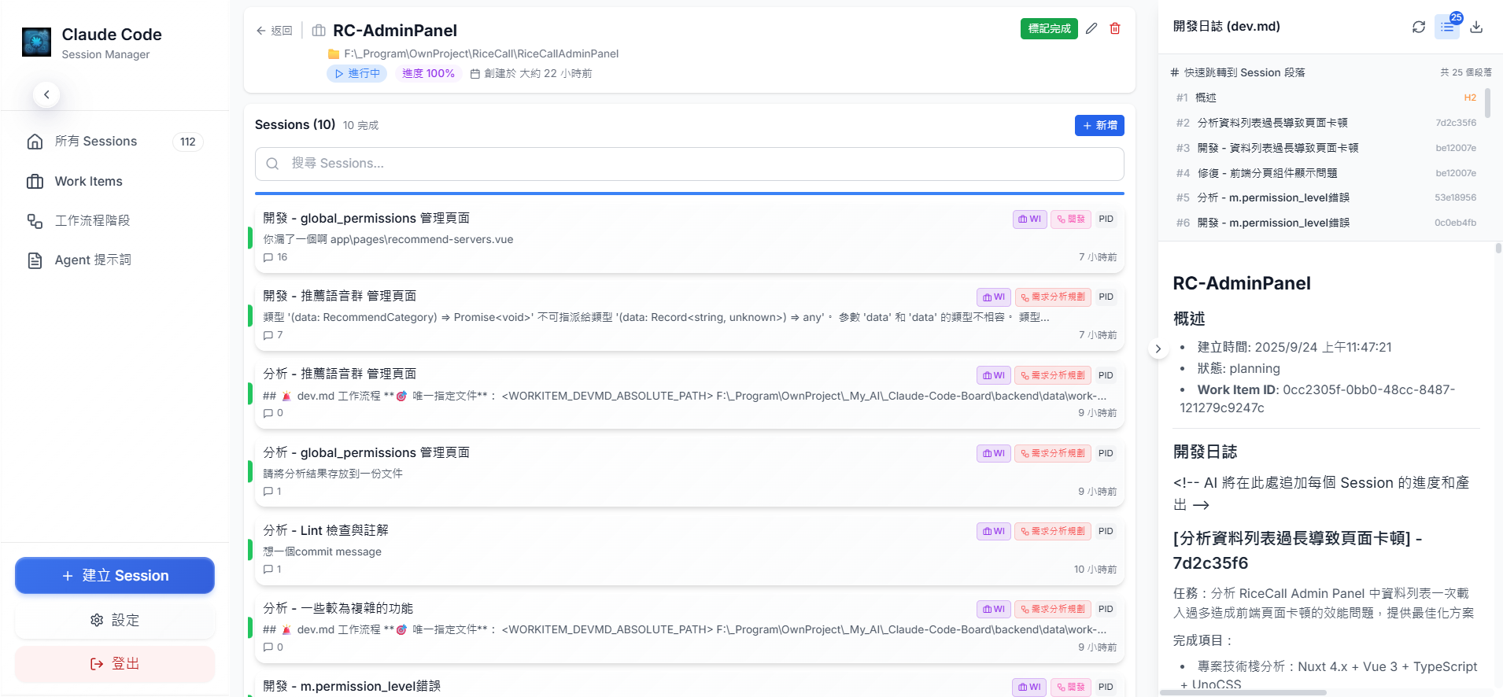Image resolution: width=1503 pixels, height=697 pixels.
Task: Click the 進度 100% progress badge
Action: point(428,73)
